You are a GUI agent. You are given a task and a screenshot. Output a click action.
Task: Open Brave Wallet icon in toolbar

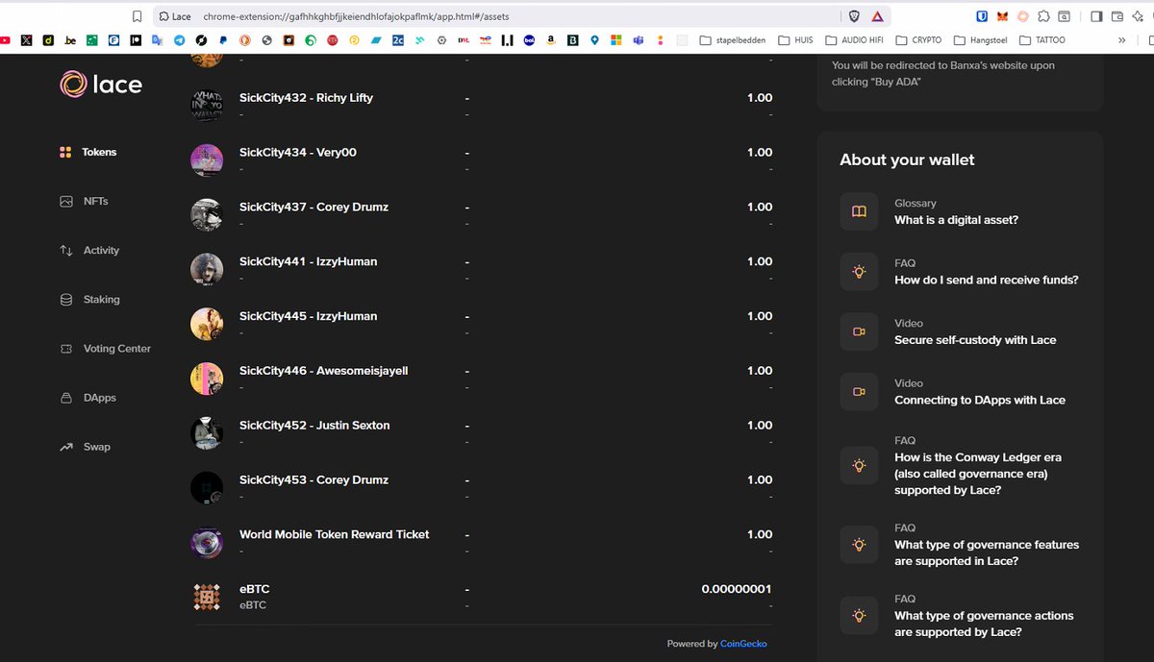point(1117,16)
